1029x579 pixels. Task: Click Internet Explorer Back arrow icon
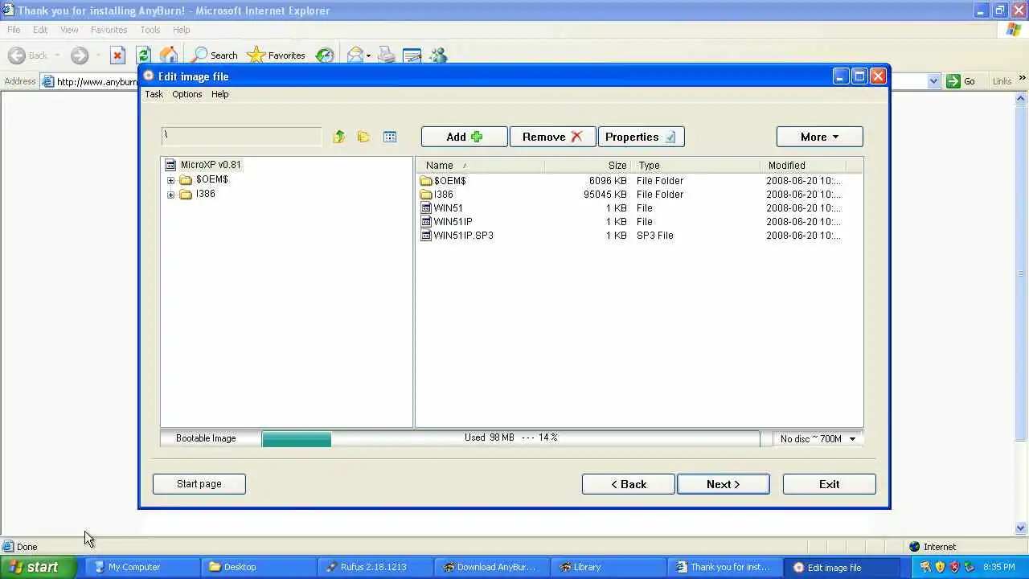click(16, 55)
